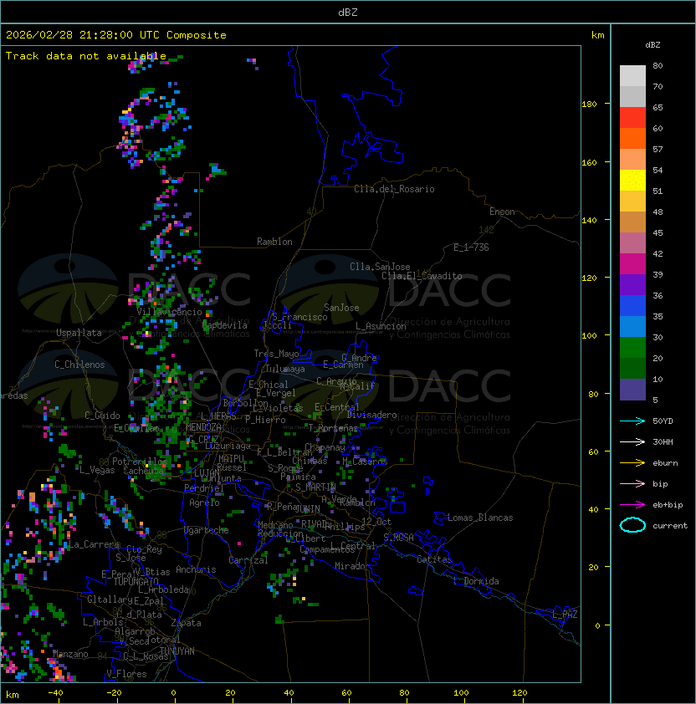
Task: Select the pink bip arrow symbol
Action: (x=632, y=483)
